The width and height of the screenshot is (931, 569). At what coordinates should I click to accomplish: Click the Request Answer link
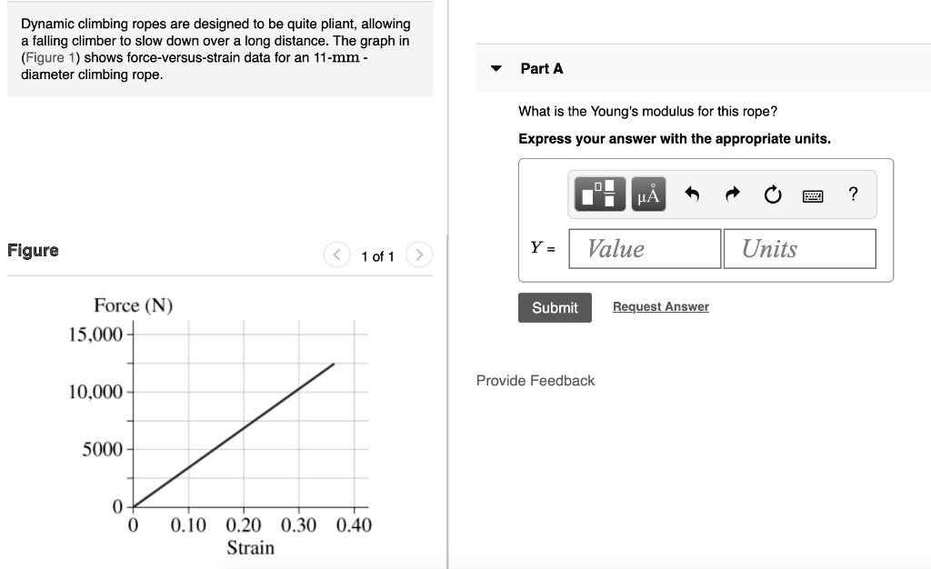(x=660, y=307)
